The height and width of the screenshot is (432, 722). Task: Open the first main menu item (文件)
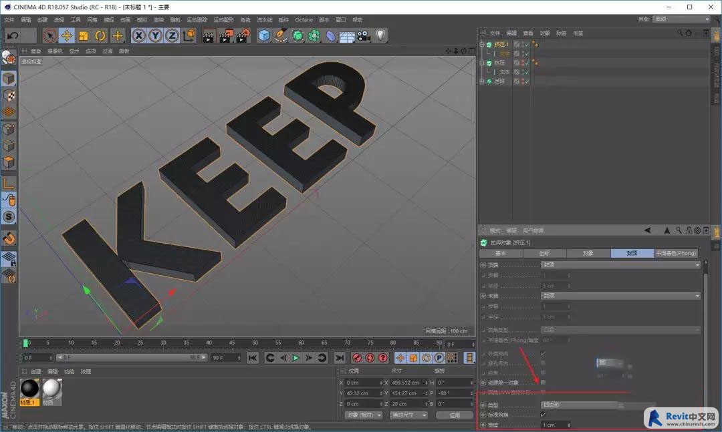(9, 20)
